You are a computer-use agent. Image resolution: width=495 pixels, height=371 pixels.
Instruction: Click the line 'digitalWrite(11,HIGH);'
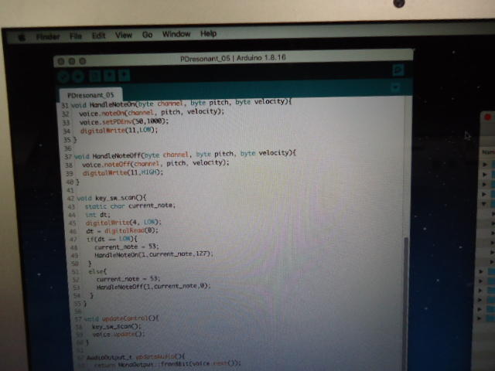pyautogui.click(x=123, y=172)
